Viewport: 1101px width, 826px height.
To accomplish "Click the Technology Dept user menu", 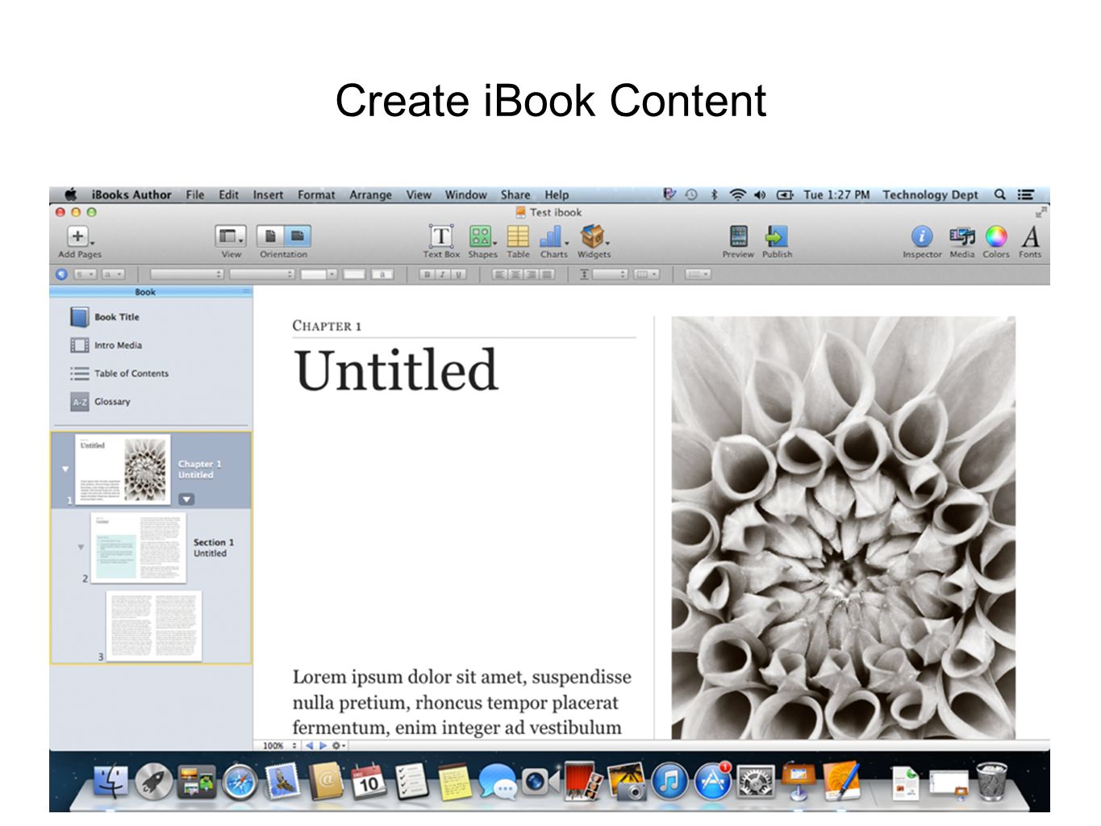I will [x=930, y=194].
